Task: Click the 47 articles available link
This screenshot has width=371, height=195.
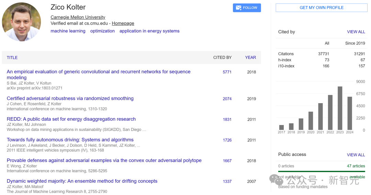Action: point(356,166)
